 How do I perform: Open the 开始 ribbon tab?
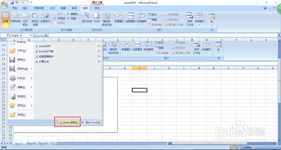tap(15, 8)
